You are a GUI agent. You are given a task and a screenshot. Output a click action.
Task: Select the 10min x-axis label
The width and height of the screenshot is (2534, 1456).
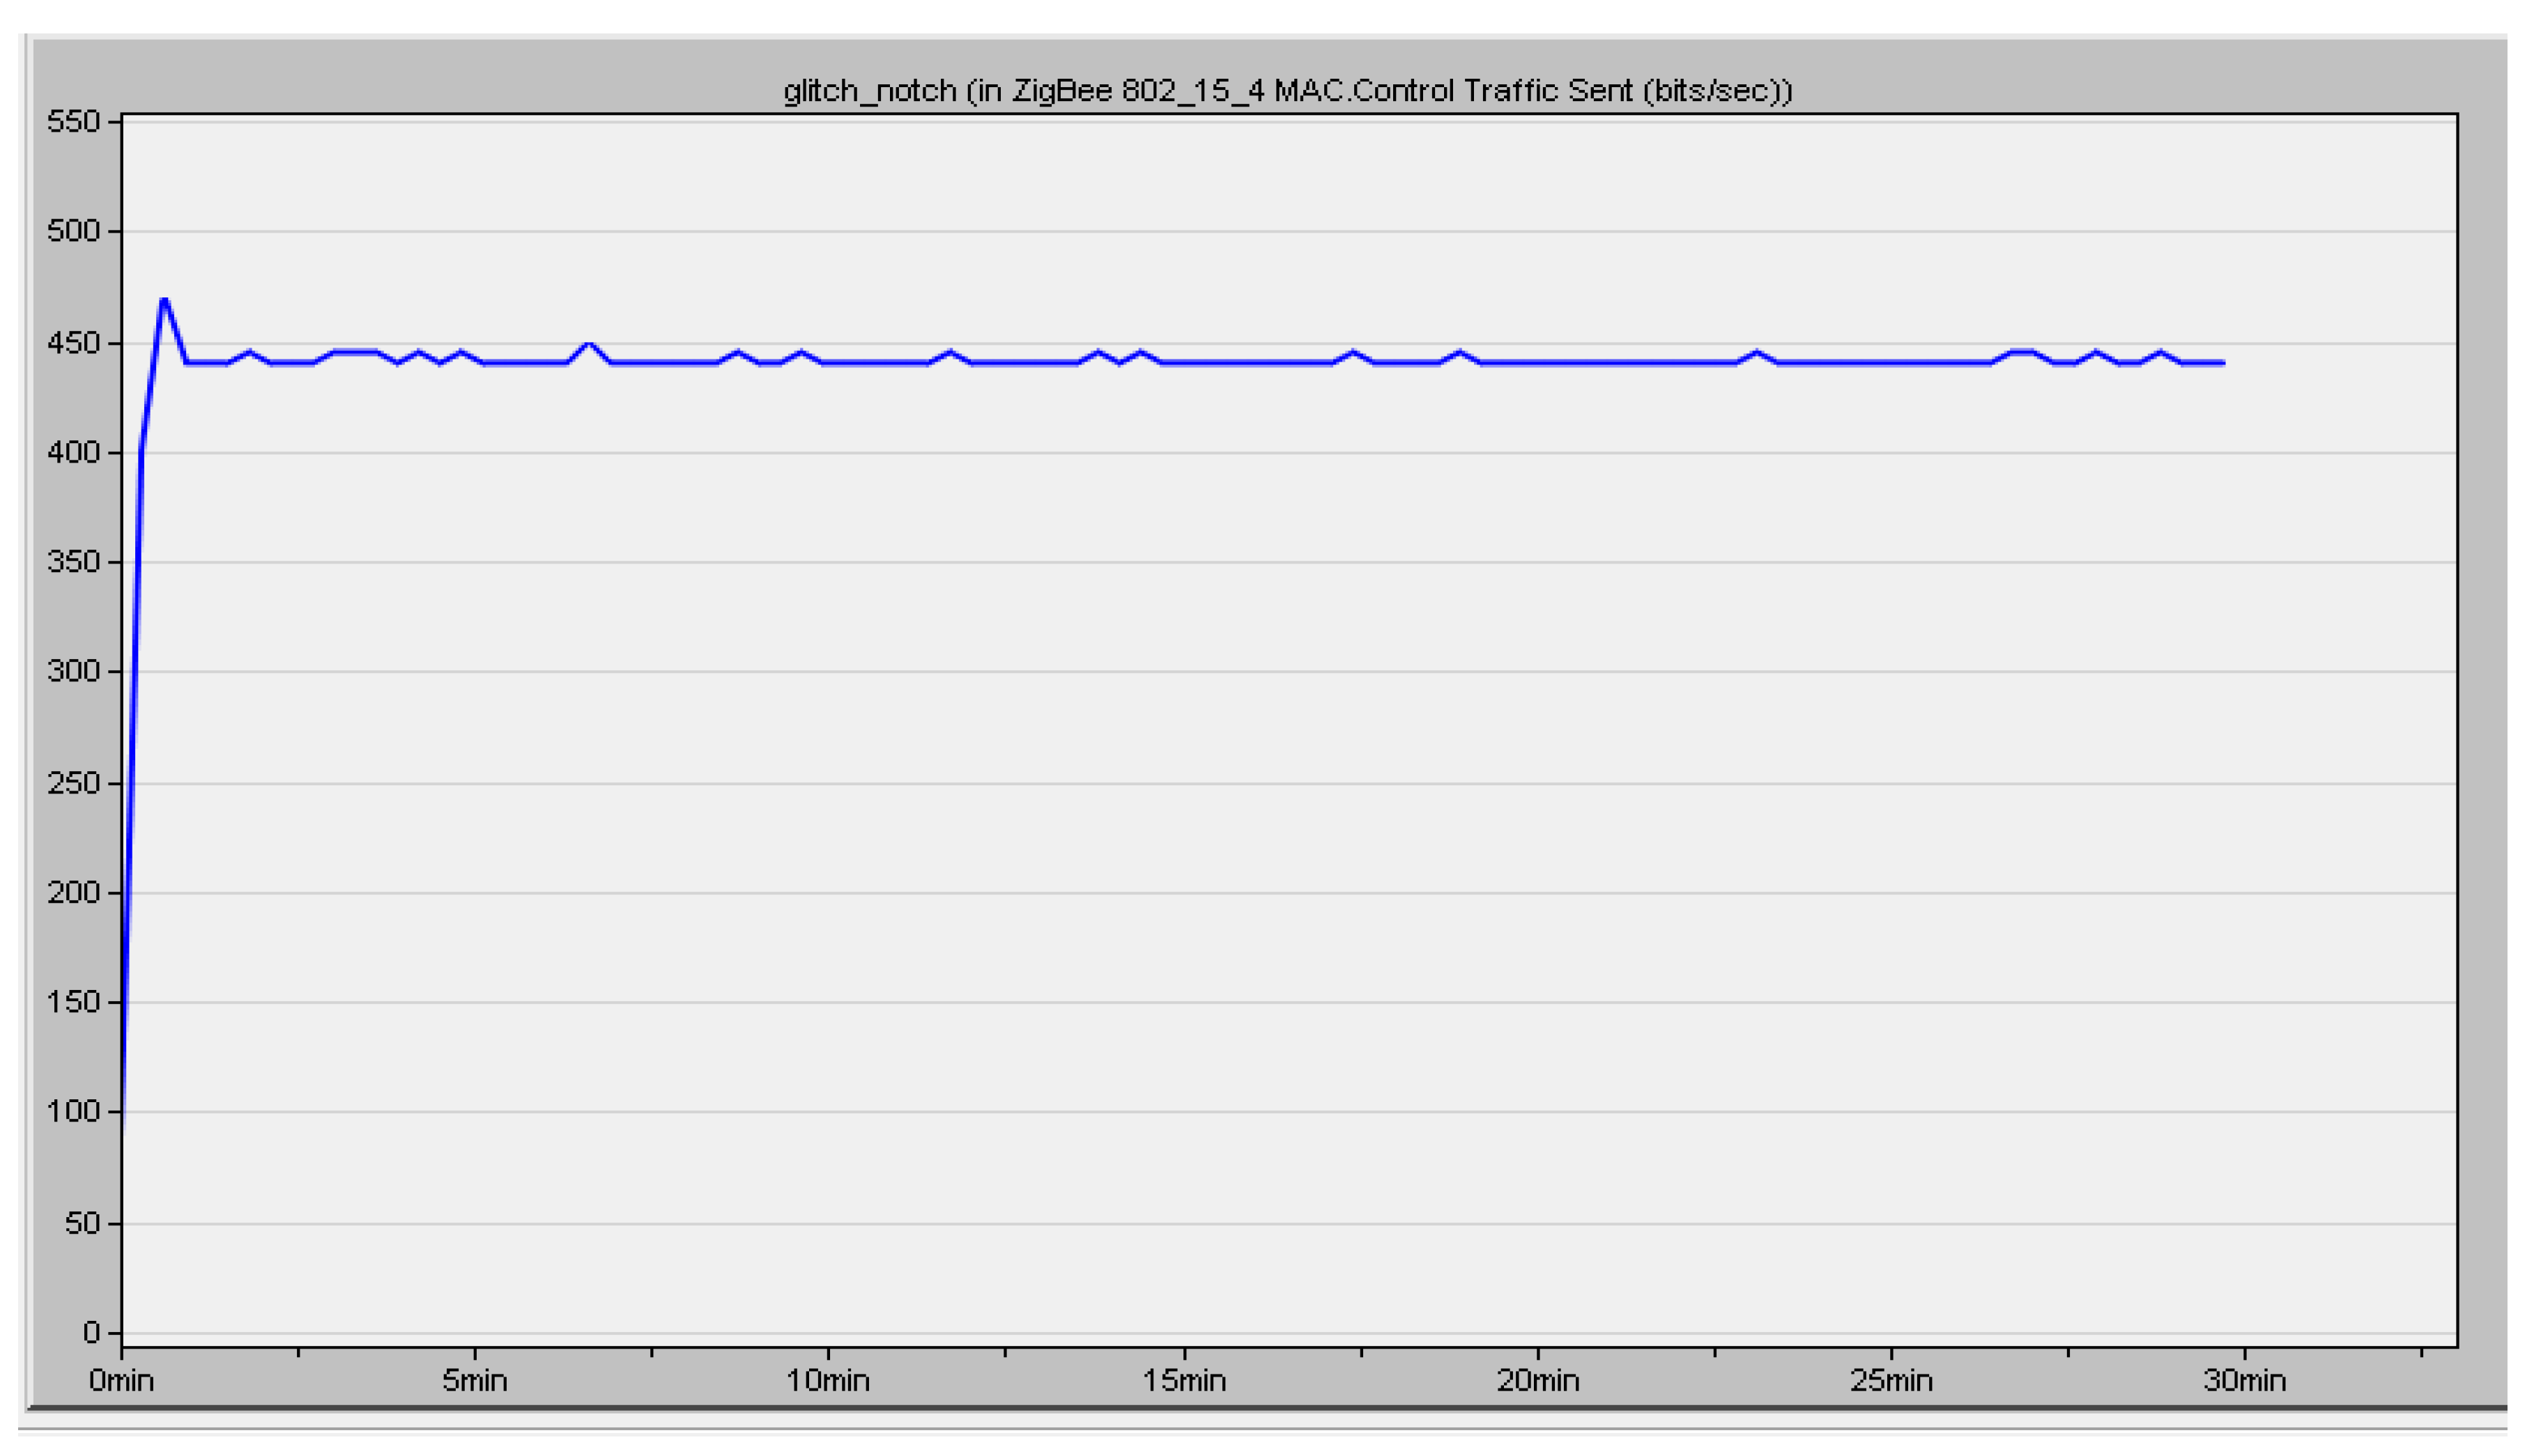827,1381
